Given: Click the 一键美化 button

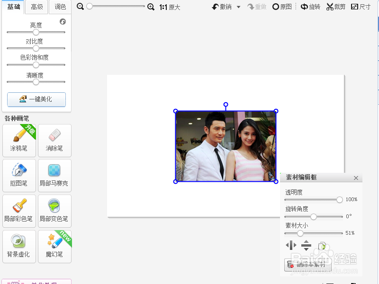Looking at the screenshot, I should pyautogui.click(x=36, y=99).
